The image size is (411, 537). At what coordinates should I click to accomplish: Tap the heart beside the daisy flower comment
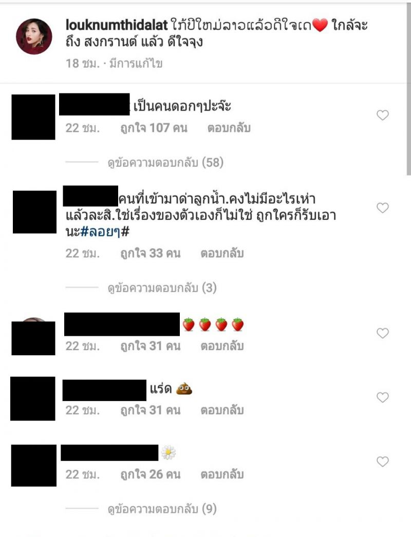pyautogui.click(x=383, y=462)
